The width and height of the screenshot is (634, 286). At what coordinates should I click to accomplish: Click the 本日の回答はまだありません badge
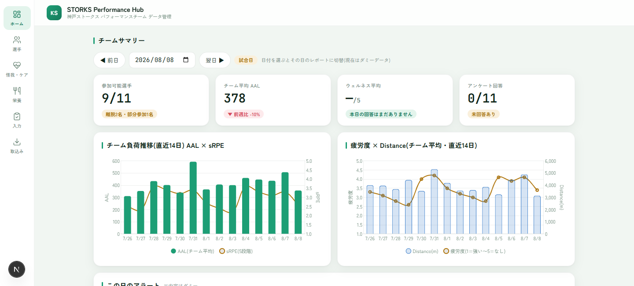381,114
